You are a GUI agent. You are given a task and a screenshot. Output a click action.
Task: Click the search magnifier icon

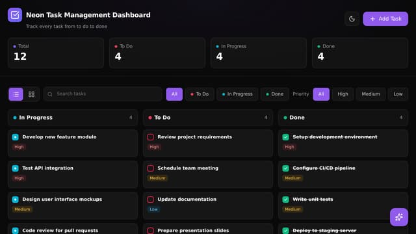pos(50,94)
